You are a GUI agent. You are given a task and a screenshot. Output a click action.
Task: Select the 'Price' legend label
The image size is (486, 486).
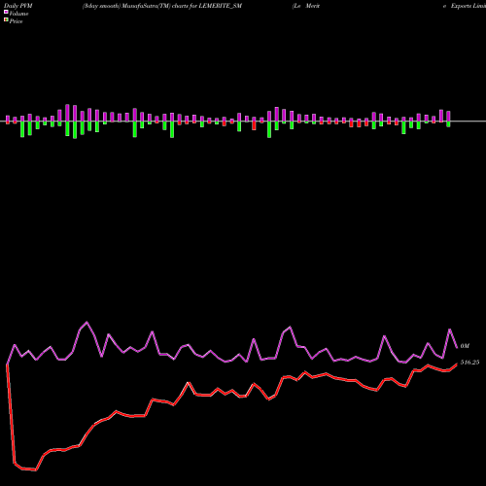pos(16,21)
